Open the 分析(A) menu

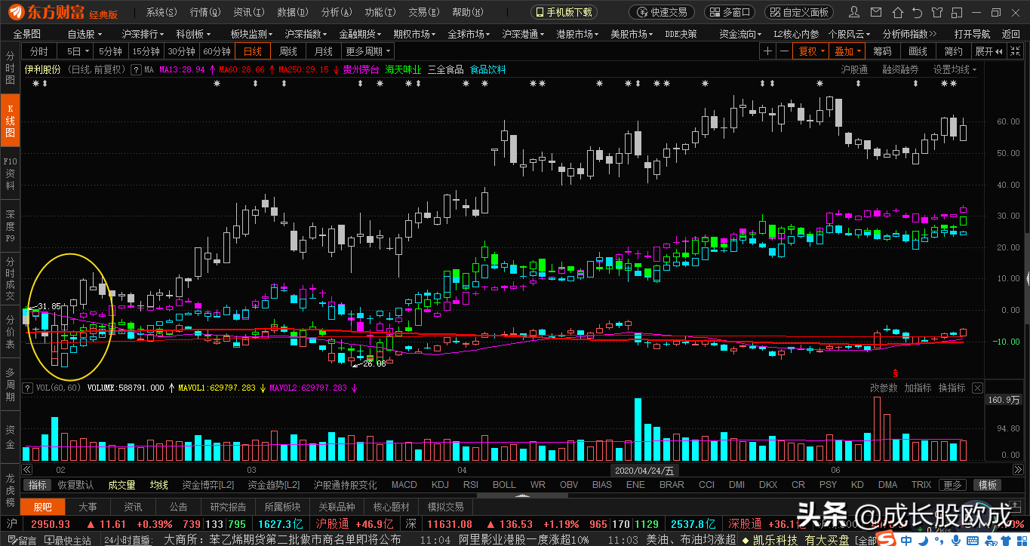point(336,12)
